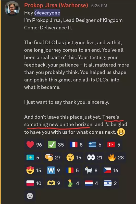The width and height of the screenshot is (136, 204).
Task: Click the astonished face emoji reaction
Action: click(x=74, y=157)
